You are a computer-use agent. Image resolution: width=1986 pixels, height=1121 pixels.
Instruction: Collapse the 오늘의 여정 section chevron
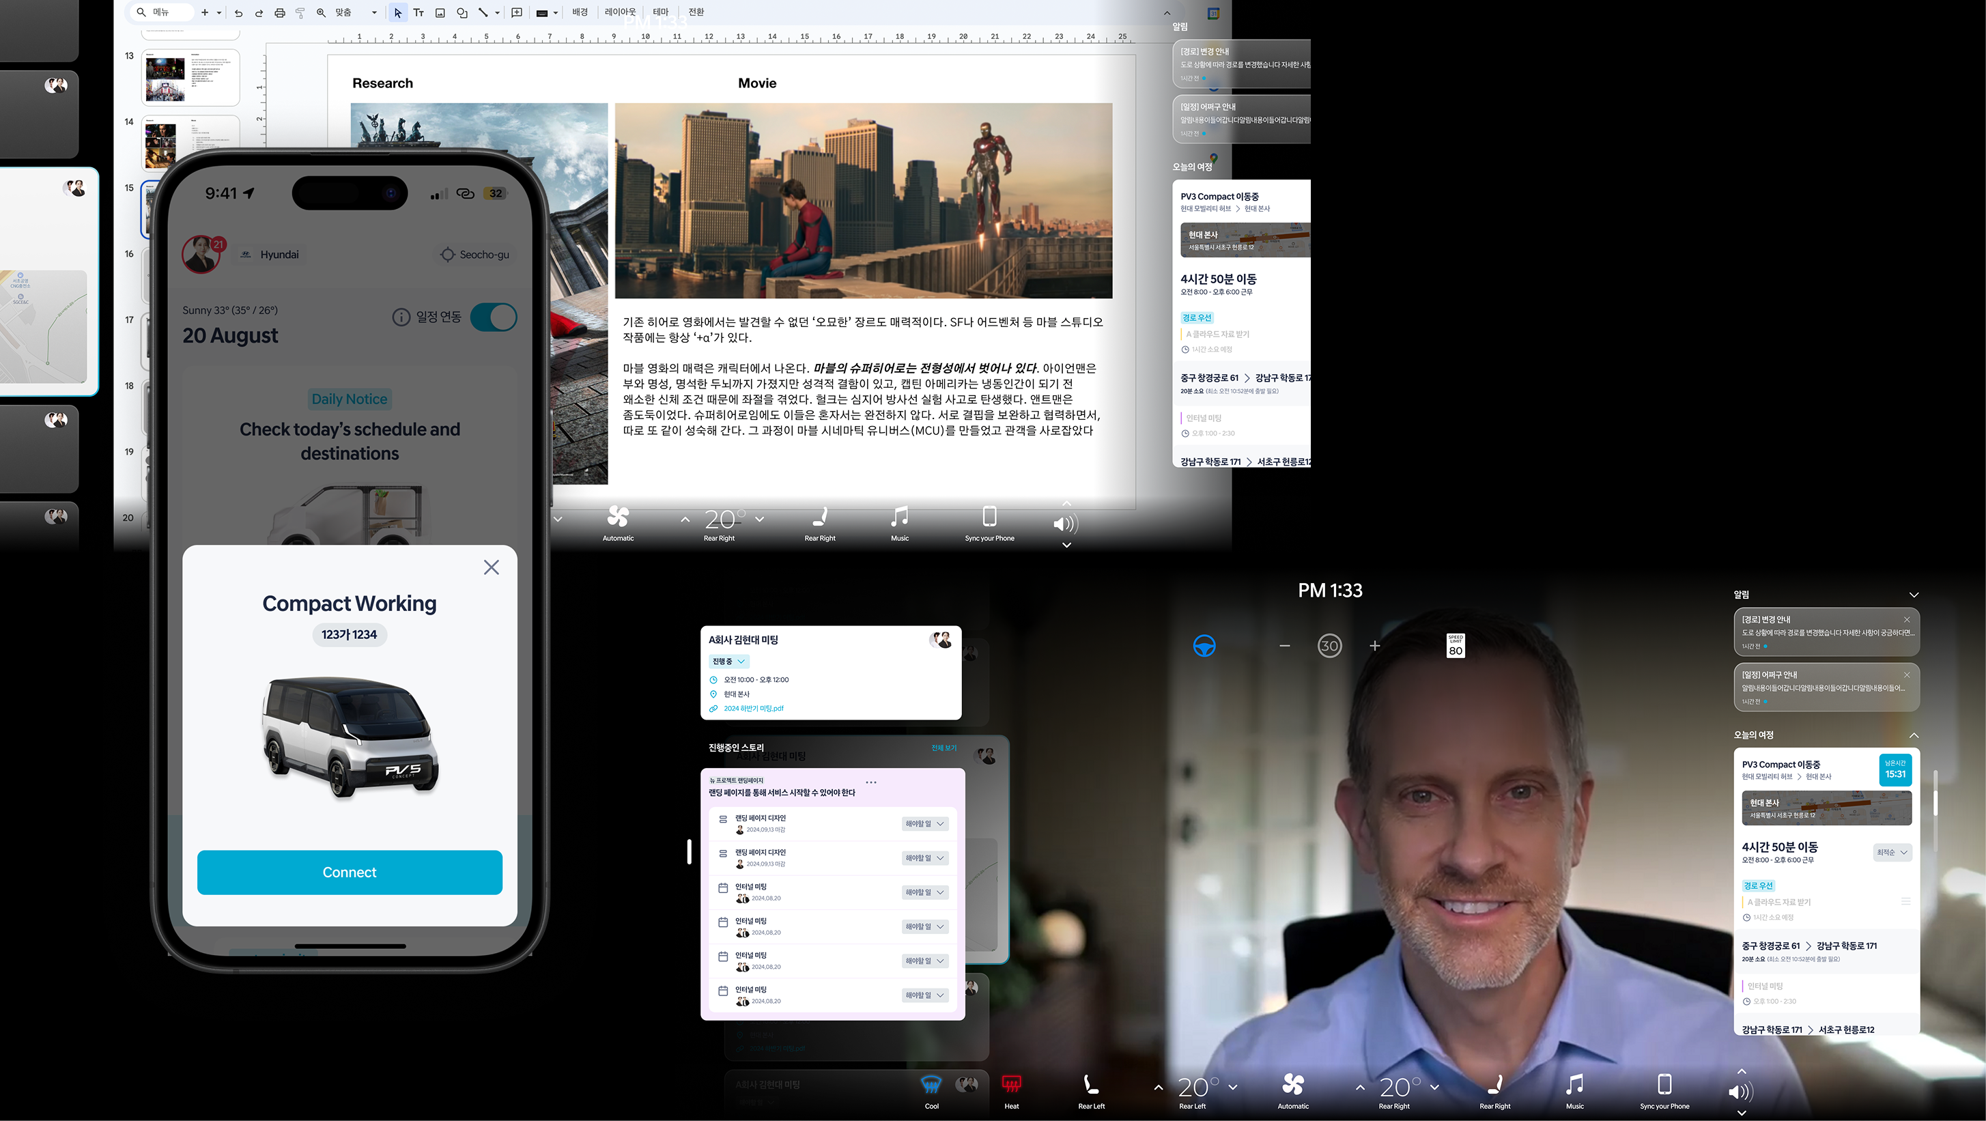pyautogui.click(x=1914, y=735)
